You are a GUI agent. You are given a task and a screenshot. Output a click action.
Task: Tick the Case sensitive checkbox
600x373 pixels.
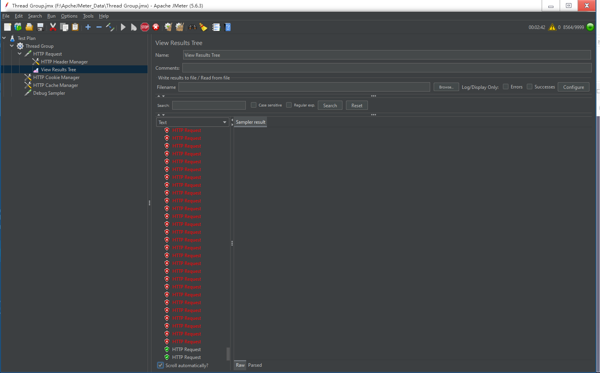(x=254, y=105)
